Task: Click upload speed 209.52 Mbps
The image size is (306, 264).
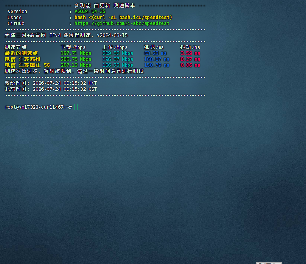Action: pyautogui.click(x=118, y=53)
